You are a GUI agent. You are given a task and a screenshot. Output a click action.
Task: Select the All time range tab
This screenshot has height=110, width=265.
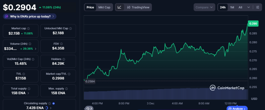click(240, 7)
